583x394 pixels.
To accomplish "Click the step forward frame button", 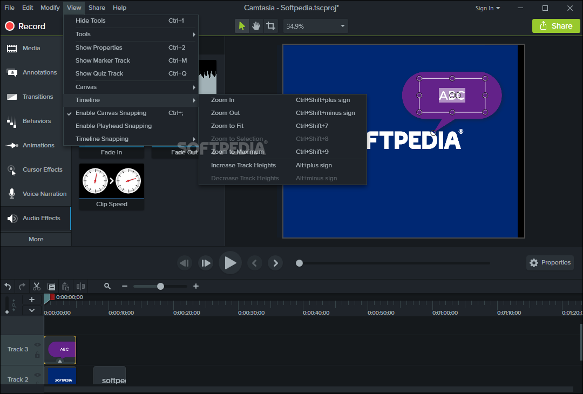I will [206, 263].
